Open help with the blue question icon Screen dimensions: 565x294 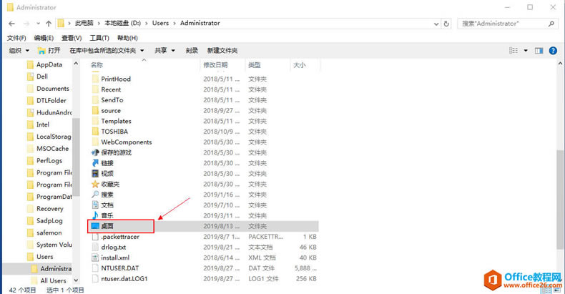[553, 51]
